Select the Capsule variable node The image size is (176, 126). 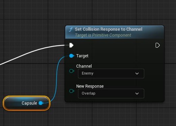pos(27,103)
